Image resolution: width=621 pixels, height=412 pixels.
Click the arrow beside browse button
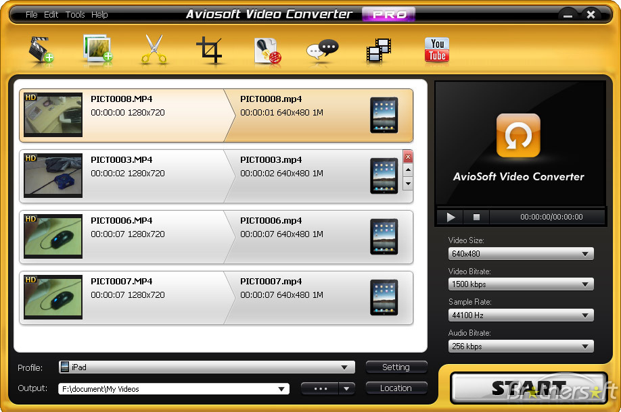tap(346, 388)
